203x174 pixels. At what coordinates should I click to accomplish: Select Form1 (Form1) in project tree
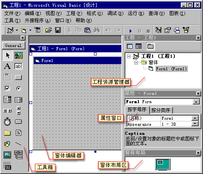pyautogui.click(x=171, y=69)
